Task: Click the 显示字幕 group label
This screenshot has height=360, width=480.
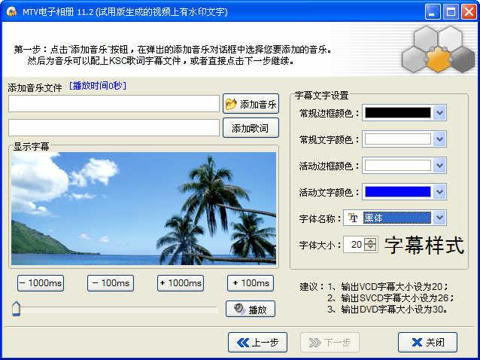Action: coord(31,146)
